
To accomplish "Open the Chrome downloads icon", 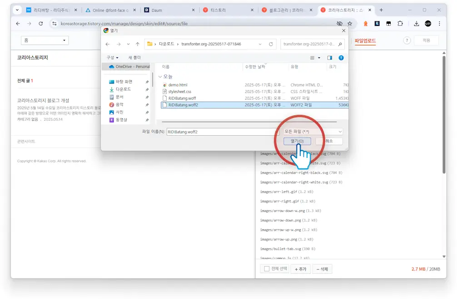I will tap(417, 24).
